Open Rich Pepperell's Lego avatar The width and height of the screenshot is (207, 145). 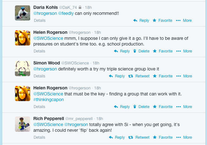pos(23,124)
